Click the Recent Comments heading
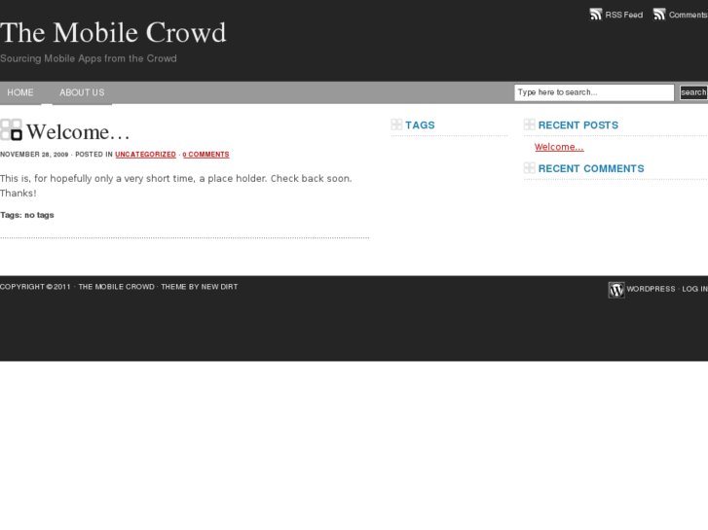708x530 pixels. click(x=591, y=168)
